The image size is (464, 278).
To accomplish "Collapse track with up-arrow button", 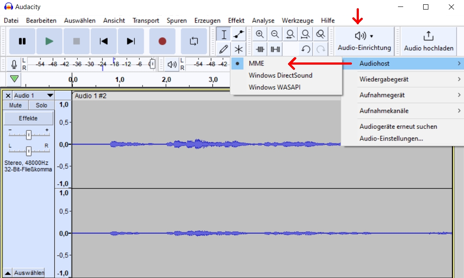I will [8, 273].
